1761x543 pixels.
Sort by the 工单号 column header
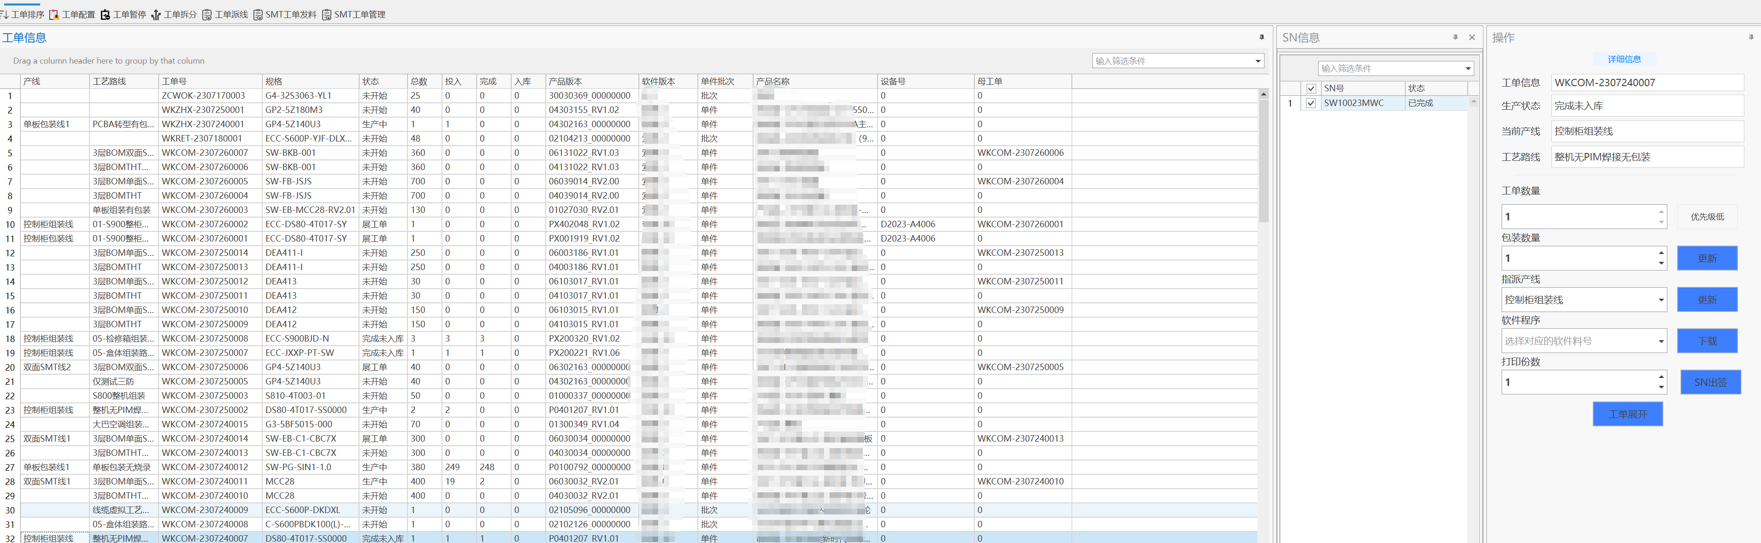[x=210, y=82]
